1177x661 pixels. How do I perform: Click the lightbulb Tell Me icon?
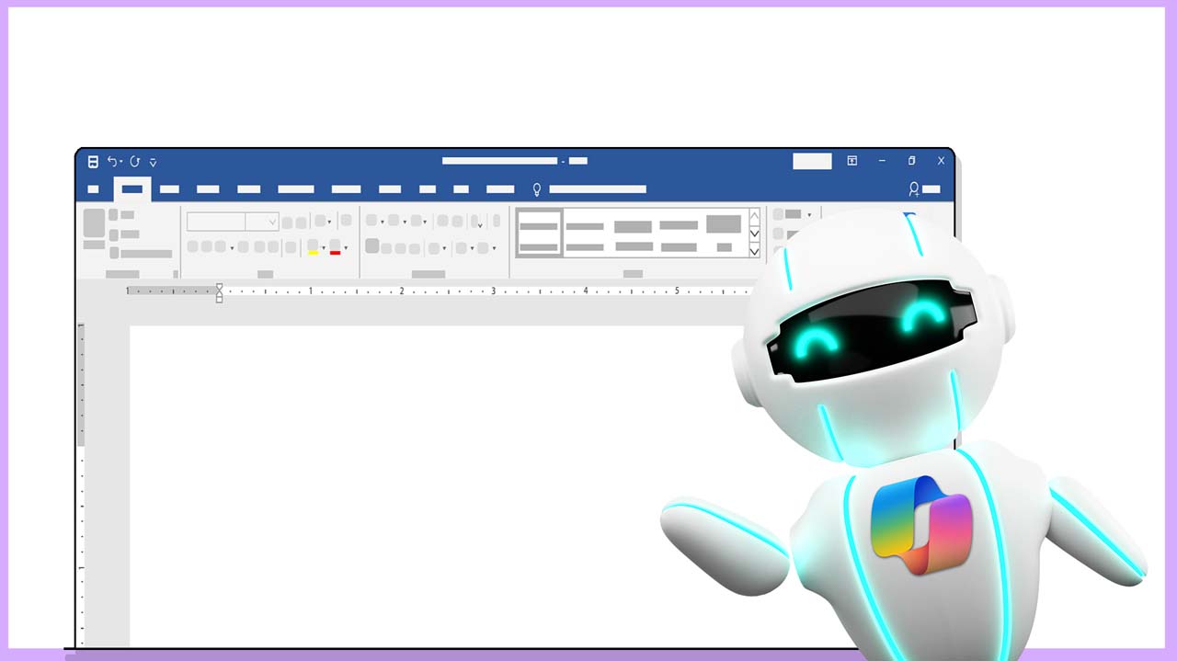tap(538, 189)
